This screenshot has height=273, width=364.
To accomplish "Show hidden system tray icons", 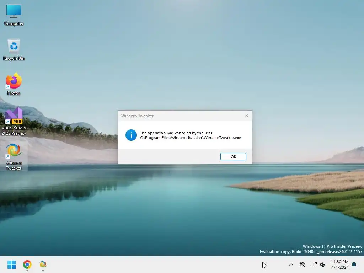I will [x=291, y=264].
